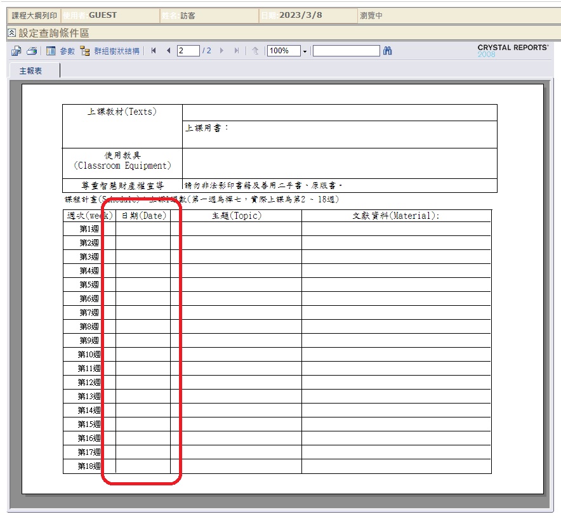Toggle the 參數 parameters panel
This screenshot has width=561, height=519.
pyautogui.click(x=60, y=51)
